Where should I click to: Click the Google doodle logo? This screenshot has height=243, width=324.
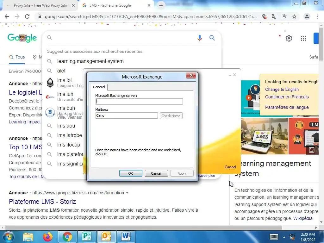[x=22, y=38]
